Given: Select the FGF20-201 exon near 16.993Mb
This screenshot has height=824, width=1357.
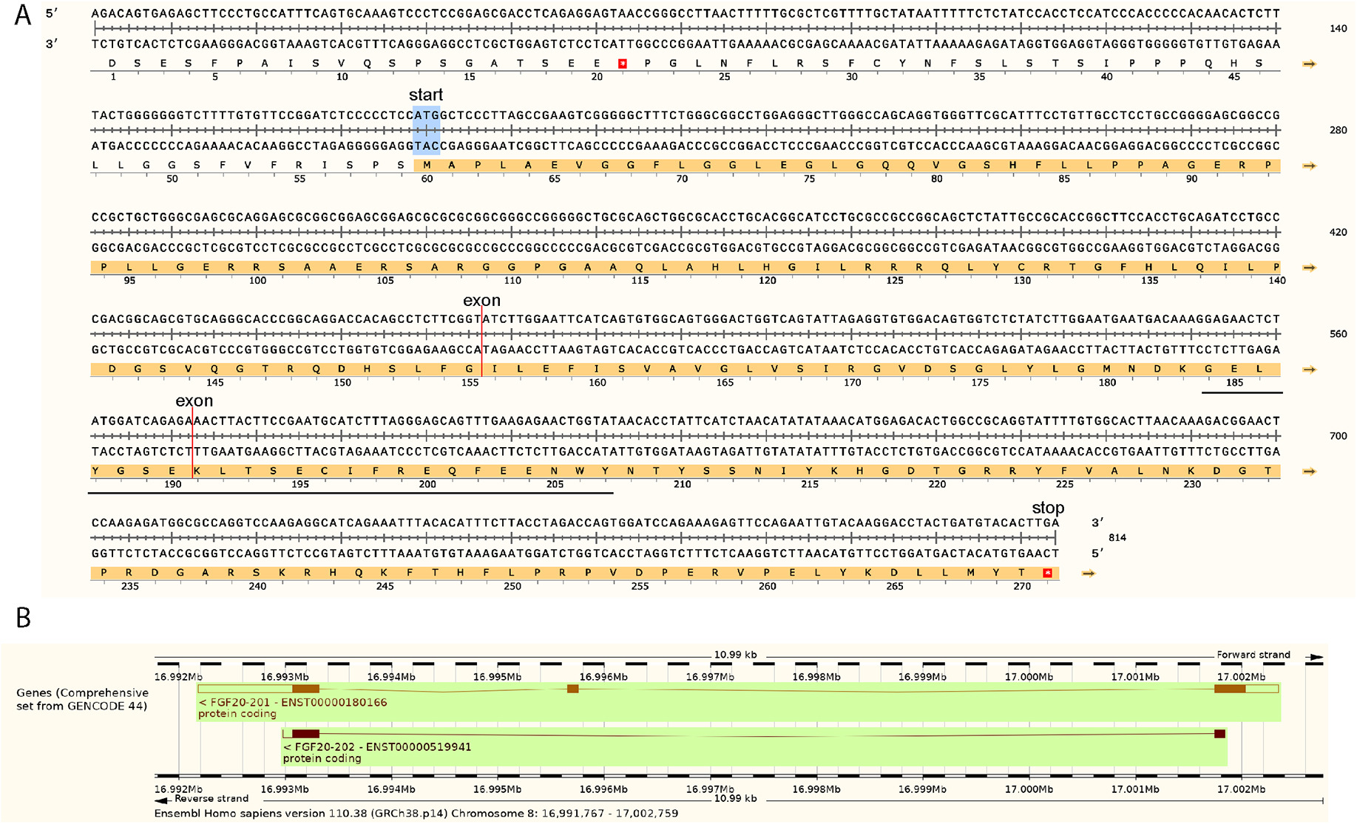Looking at the screenshot, I should [x=305, y=689].
